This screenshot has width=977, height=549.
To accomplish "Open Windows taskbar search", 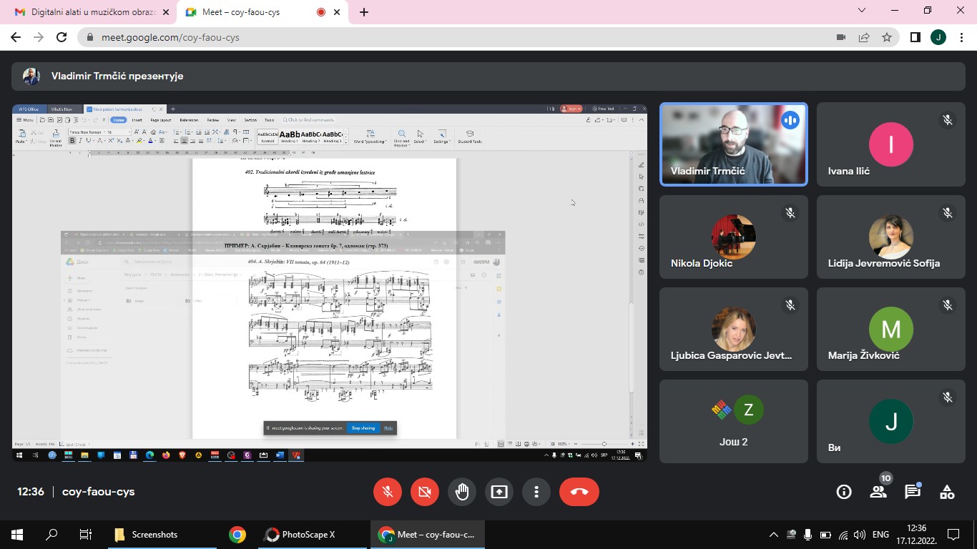I will (x=51, y=534).
